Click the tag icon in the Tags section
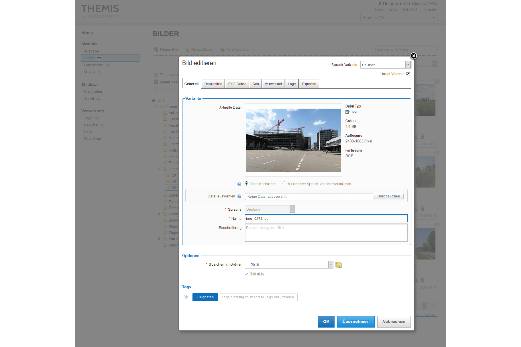Viewport: 521px width, 347px height. pos(186,297)
